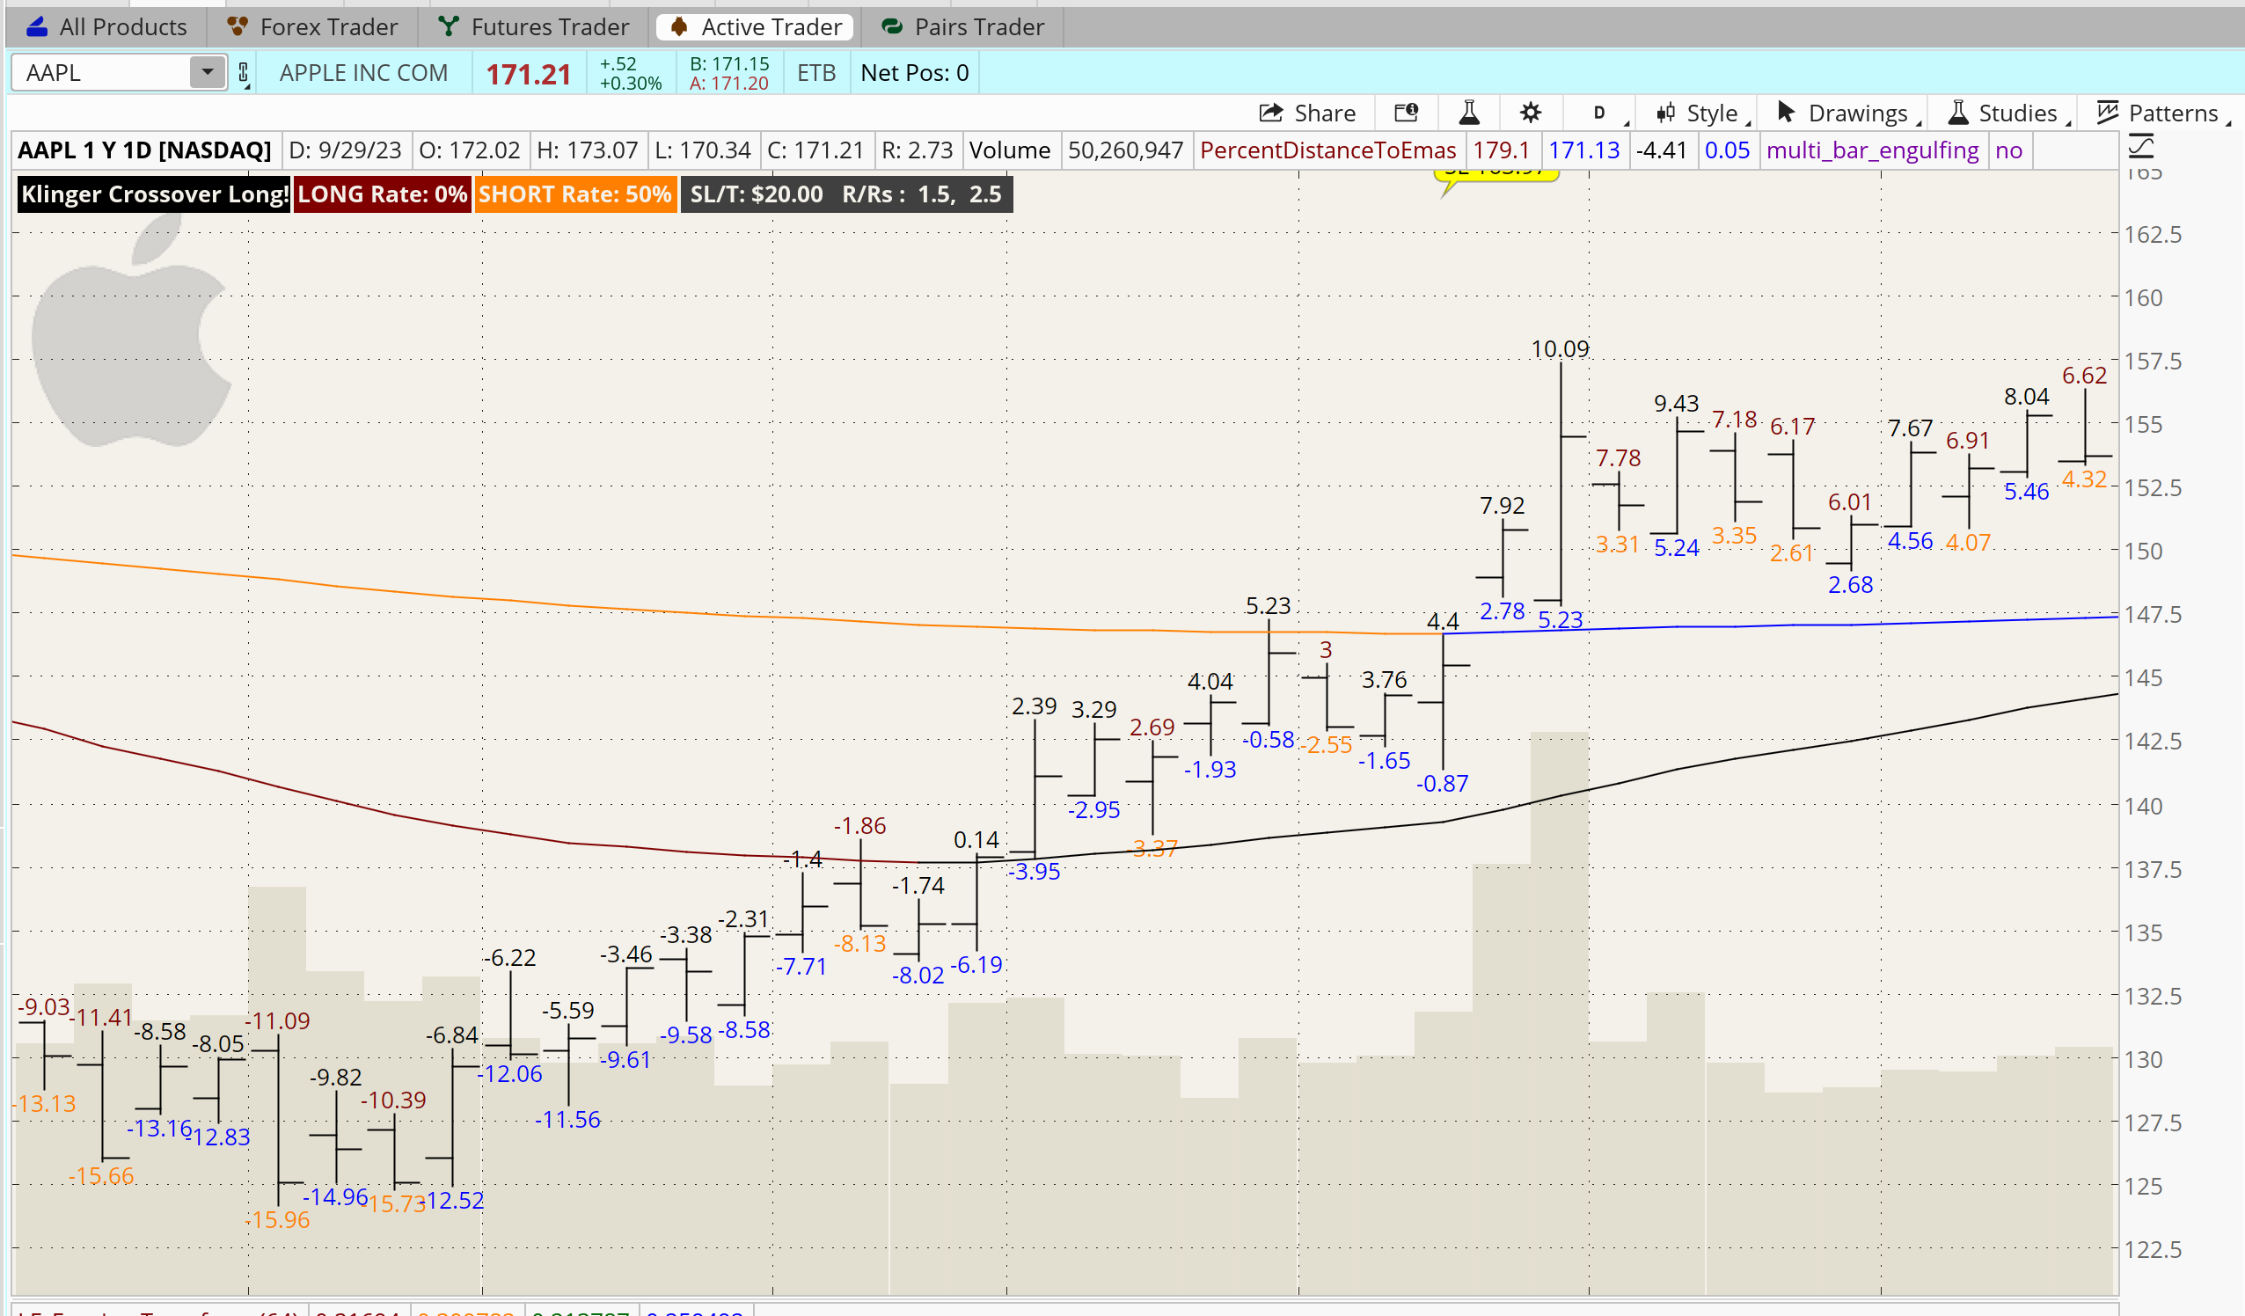Click the All Products tab icon
Image resolution: width=2245 pixels, height=1316 pixels.
click(x=38, y=26)
